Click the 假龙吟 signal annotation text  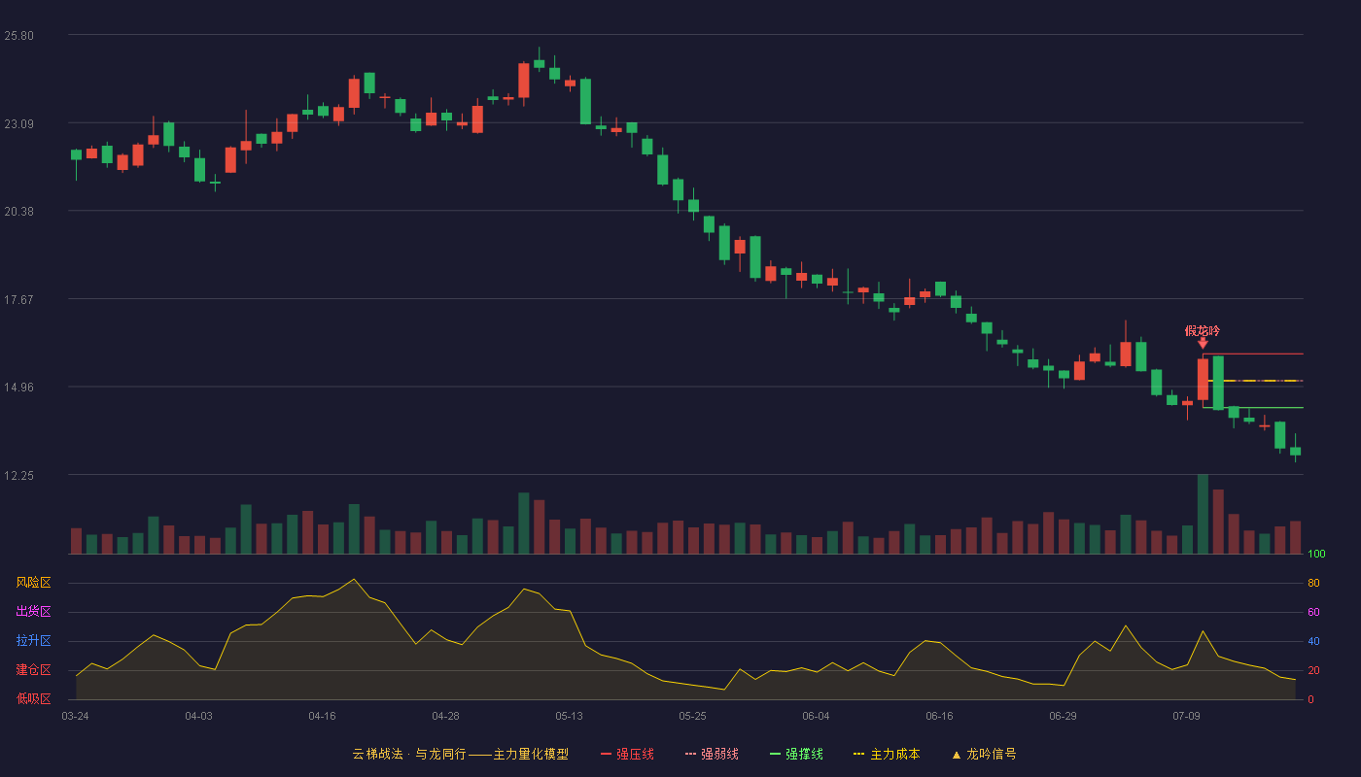coord(1203,331)
